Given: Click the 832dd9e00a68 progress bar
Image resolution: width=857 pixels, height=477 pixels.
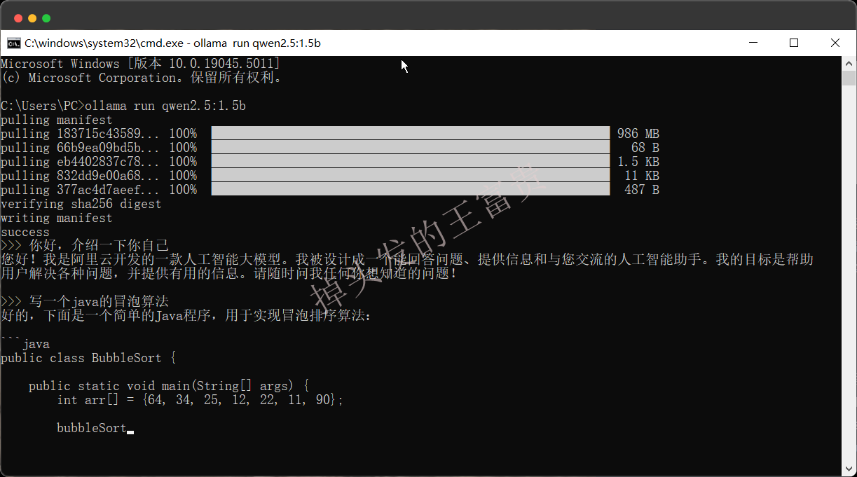Looking at the screenshot, I should 411,175.
